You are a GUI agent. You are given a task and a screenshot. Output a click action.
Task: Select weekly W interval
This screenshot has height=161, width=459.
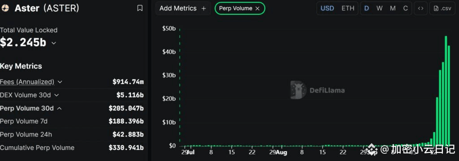(x=380, y=8)
